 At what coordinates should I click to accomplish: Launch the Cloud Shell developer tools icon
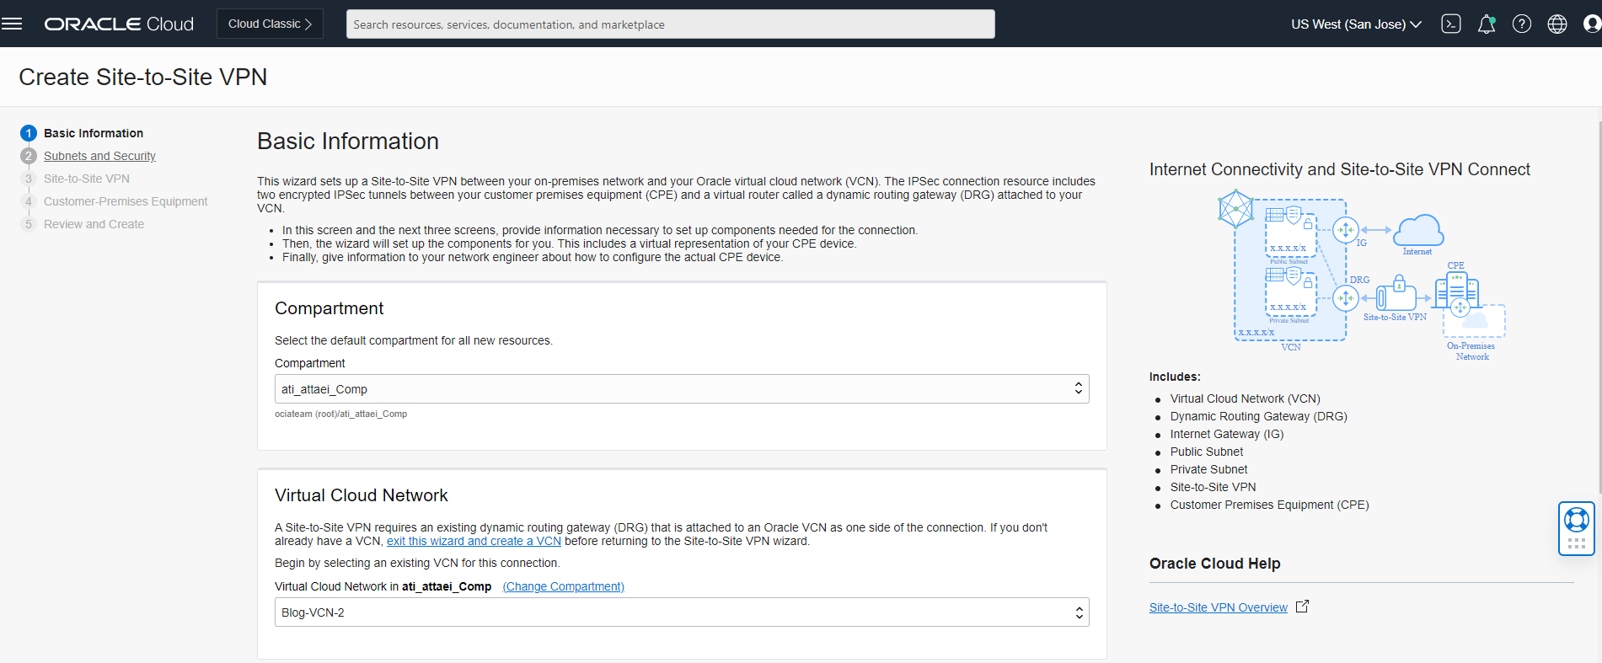point(1451,24)
